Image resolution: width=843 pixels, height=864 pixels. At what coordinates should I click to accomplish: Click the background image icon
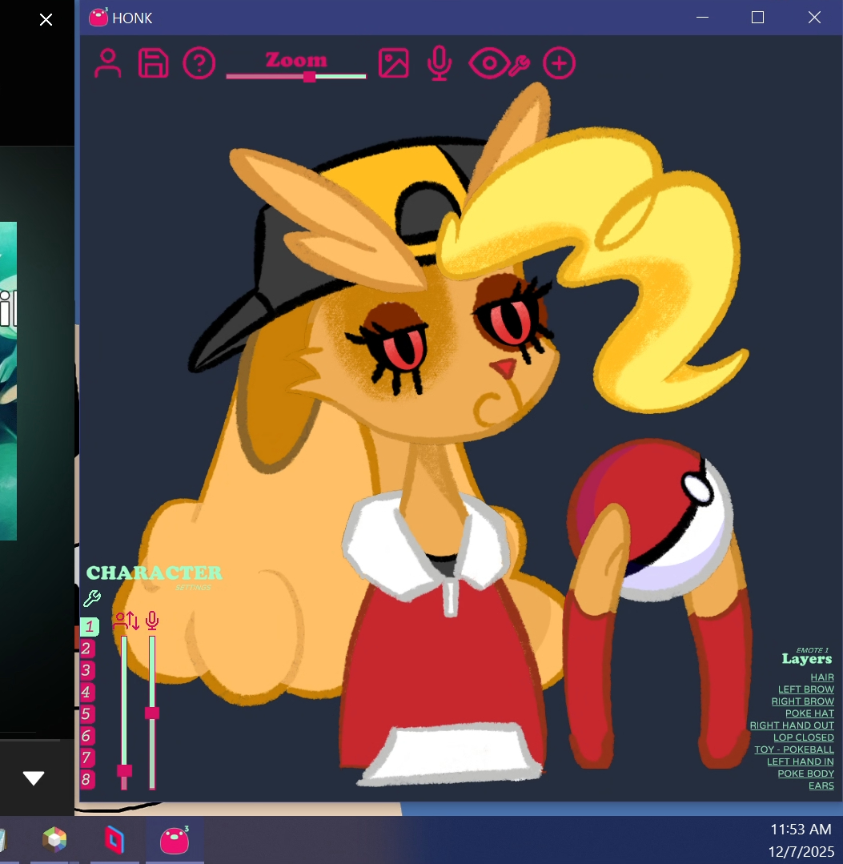tap(393, 63)
